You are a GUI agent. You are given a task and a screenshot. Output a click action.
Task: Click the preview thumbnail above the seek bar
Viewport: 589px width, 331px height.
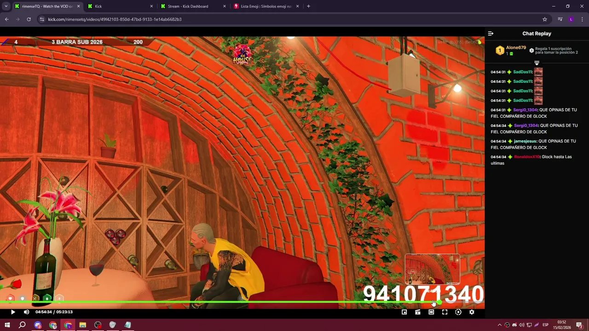point(432,270)
